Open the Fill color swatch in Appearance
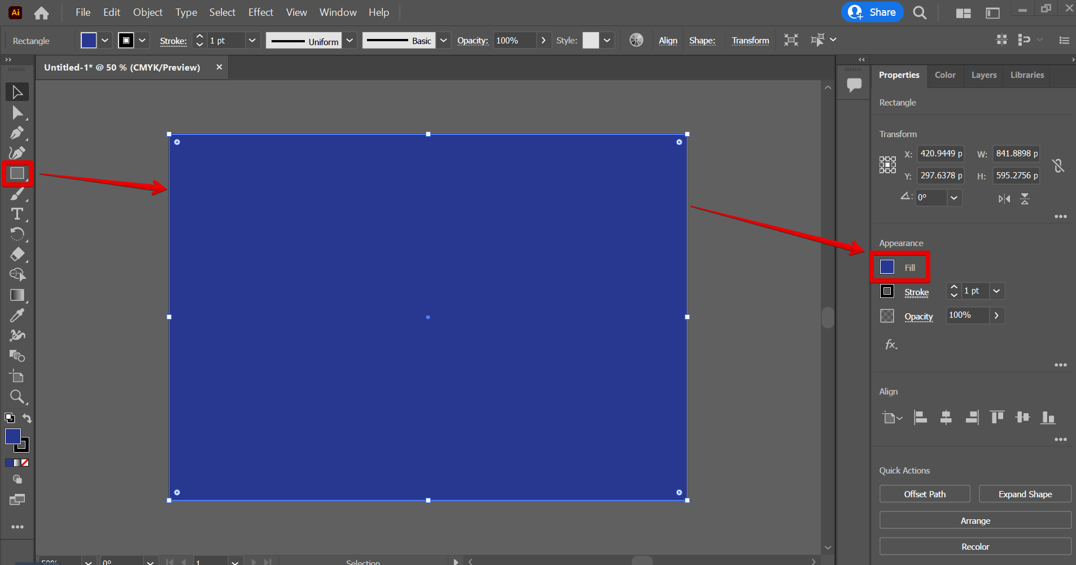 [887, 267]
